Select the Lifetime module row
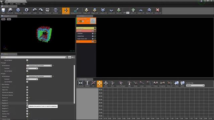 86,33
